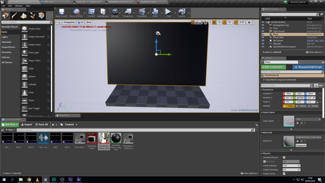This screenshot has width=325, height=183.
Task: Open viewport options dropdown arrow
Action: pos(57,22)
